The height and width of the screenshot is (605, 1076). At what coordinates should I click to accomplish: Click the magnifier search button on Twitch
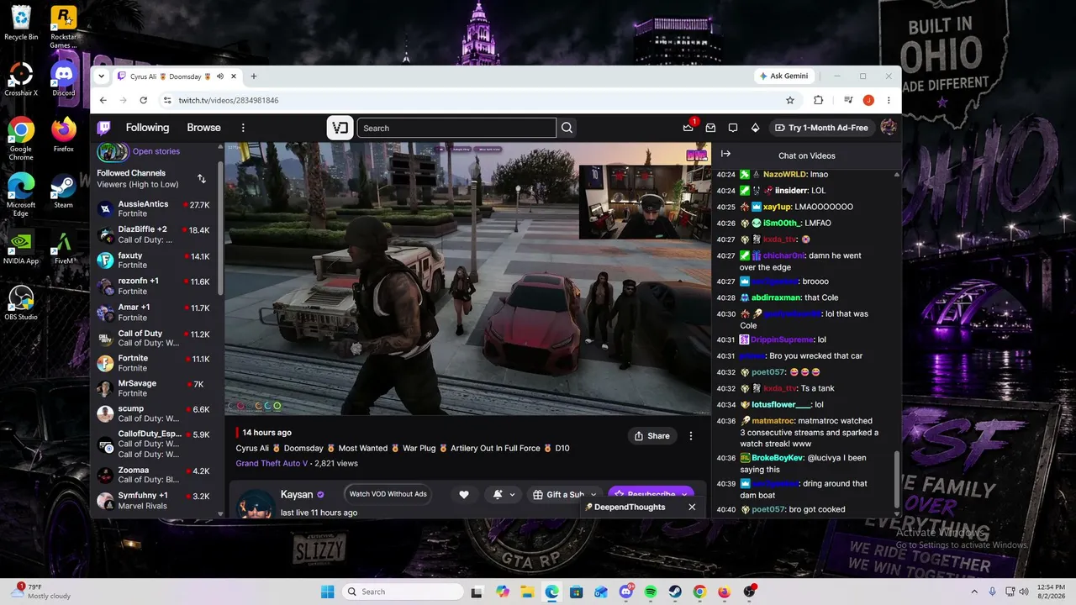pos(567,128)
